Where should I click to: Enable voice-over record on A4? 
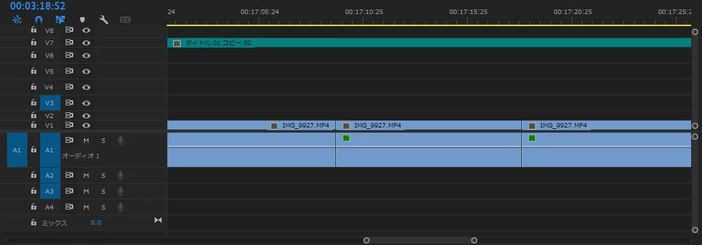point(120,207)
